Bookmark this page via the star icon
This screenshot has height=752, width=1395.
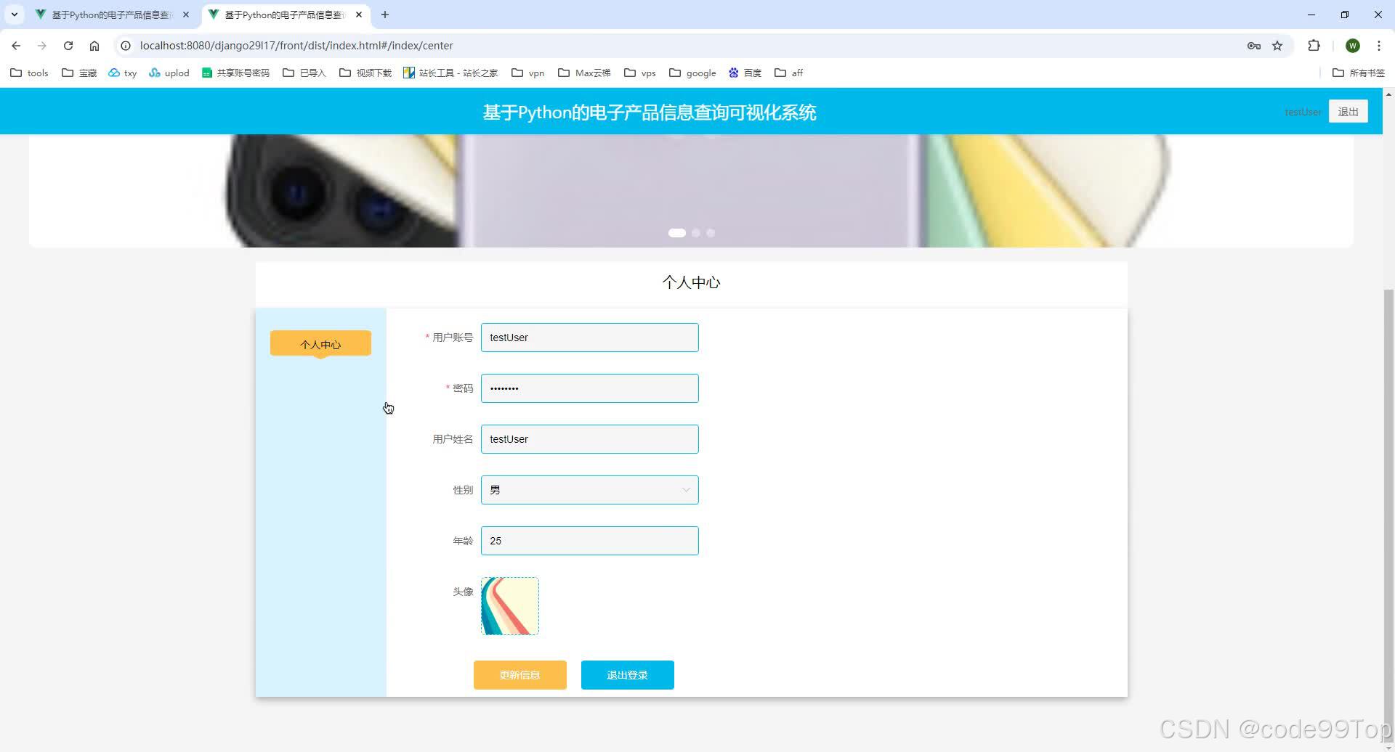click(x=1278, y=45)
